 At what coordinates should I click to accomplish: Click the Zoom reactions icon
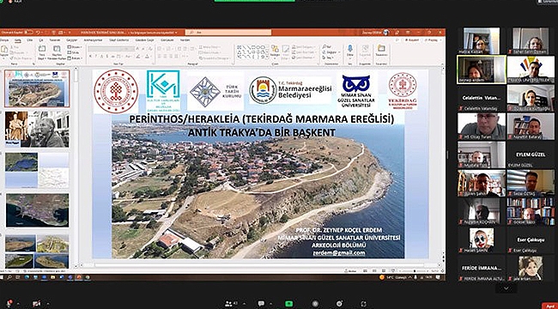[x=339, y=303]
